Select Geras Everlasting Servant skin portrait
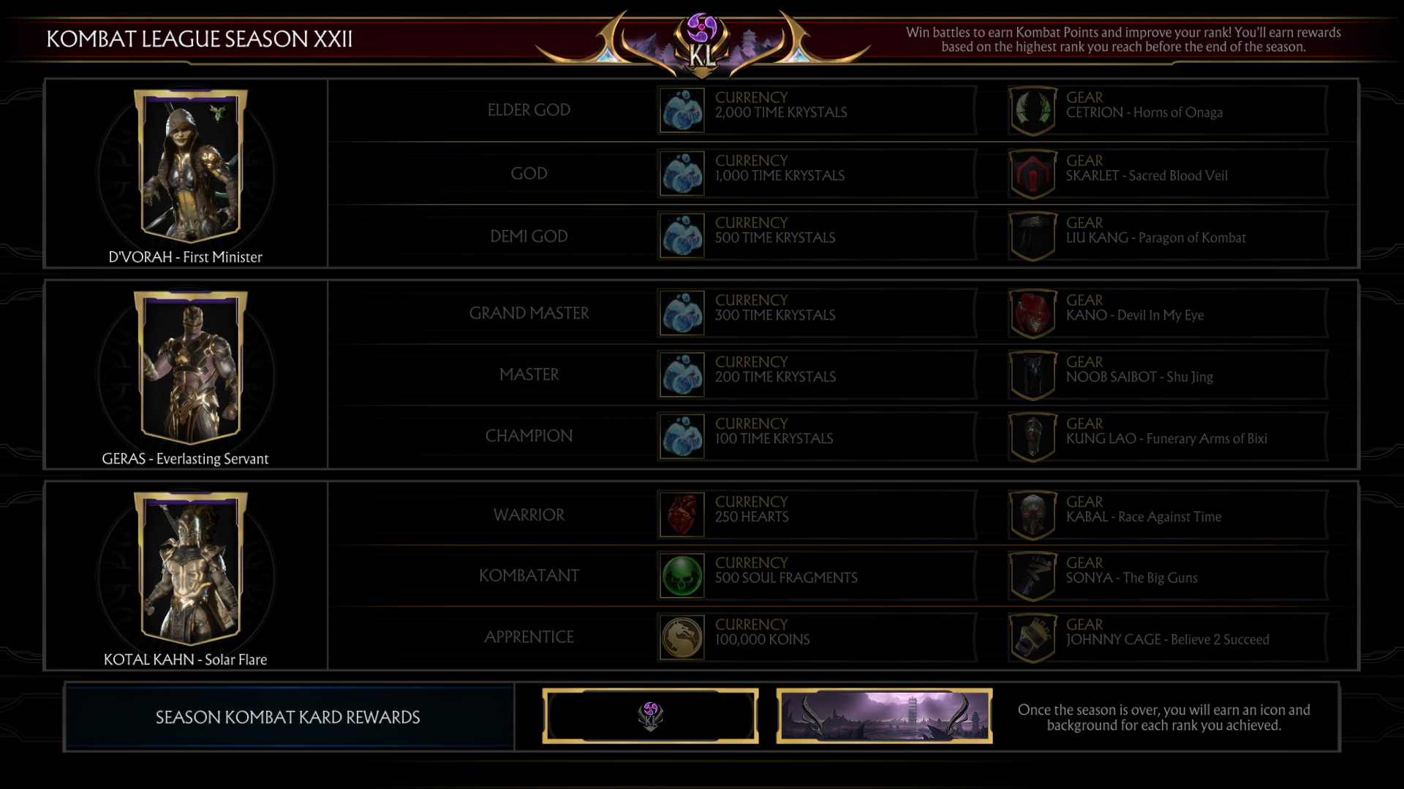This screenshot has width=1404, height=789. click(x=190, y=367)
